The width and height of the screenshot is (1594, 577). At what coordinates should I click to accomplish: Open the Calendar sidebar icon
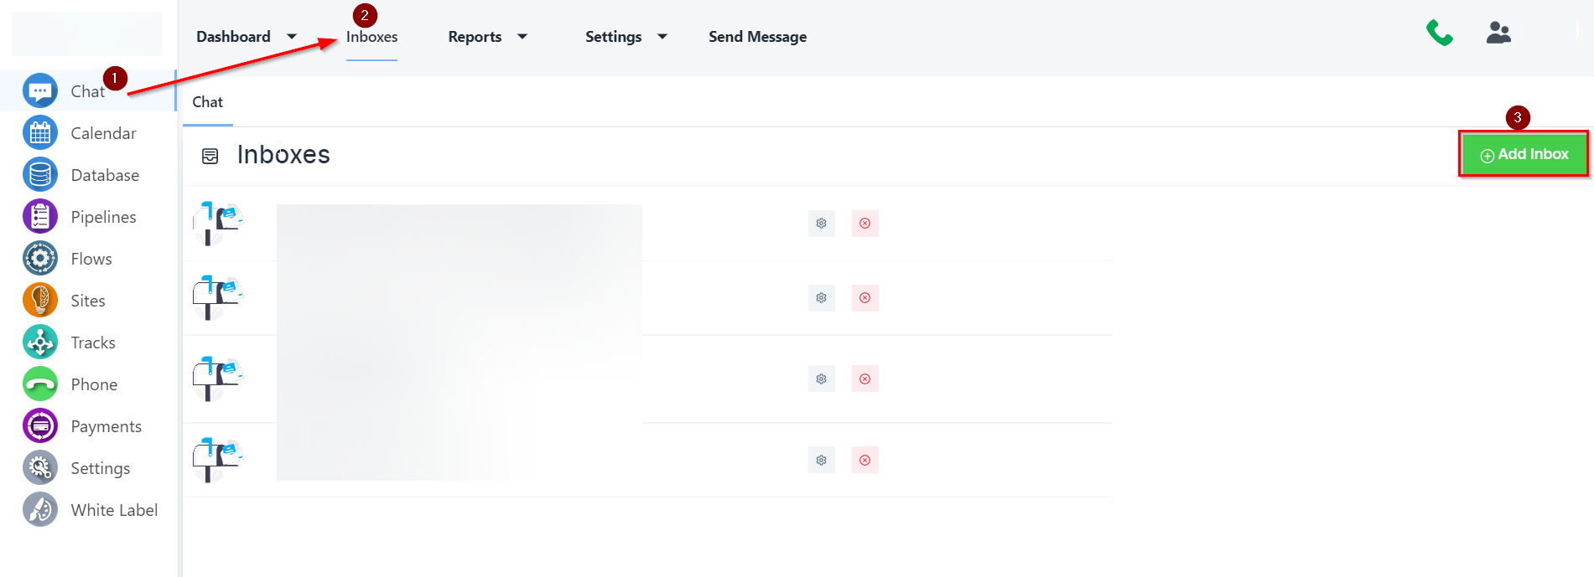coord(39,133)
